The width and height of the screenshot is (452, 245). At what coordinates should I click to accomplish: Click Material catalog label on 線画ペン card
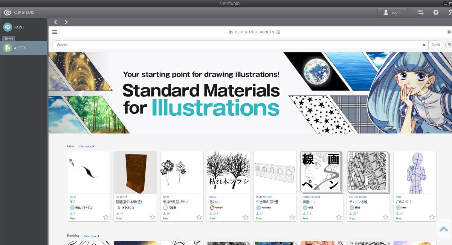click(x=311, y=197)
